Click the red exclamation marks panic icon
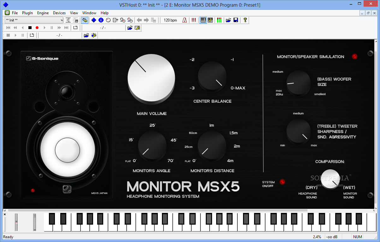 [x=193, y=20]
